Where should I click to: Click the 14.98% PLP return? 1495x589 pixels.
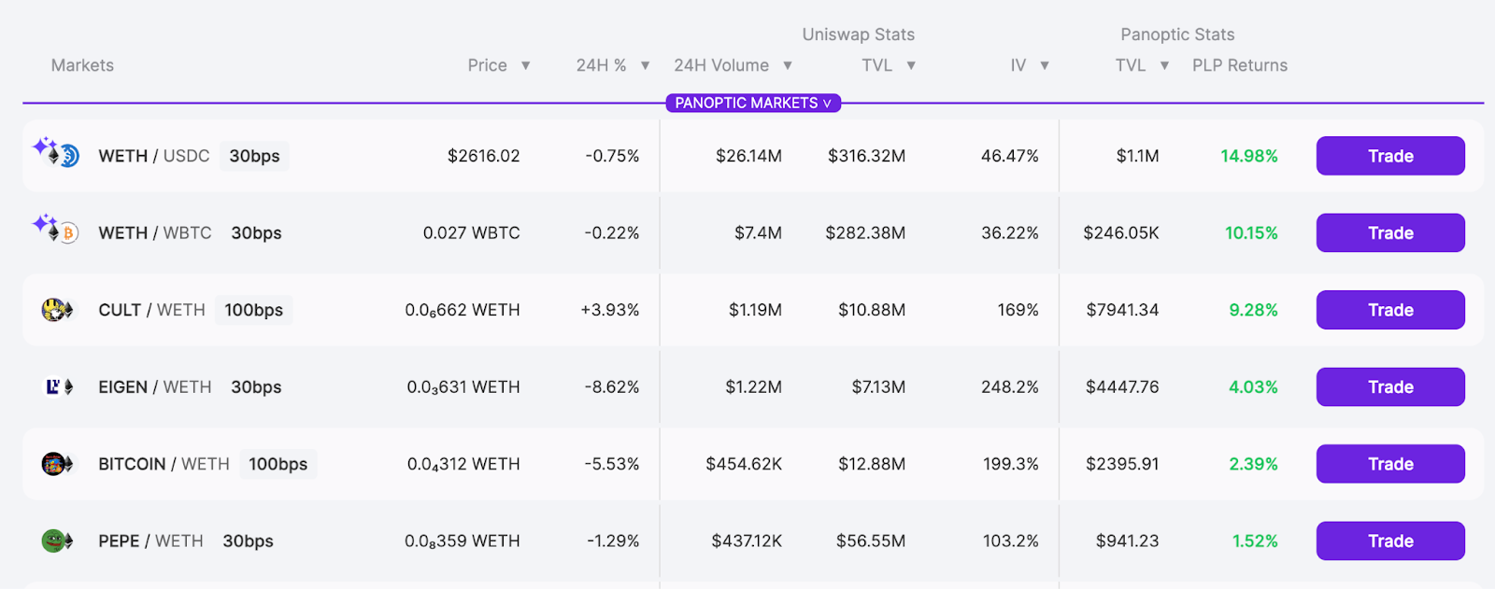[x=1249, y=156]
